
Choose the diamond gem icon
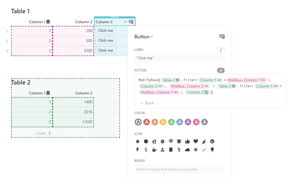pos(171,141)
